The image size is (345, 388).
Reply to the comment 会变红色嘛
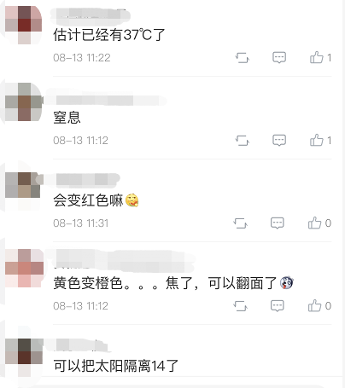click(x=278, y=223)
